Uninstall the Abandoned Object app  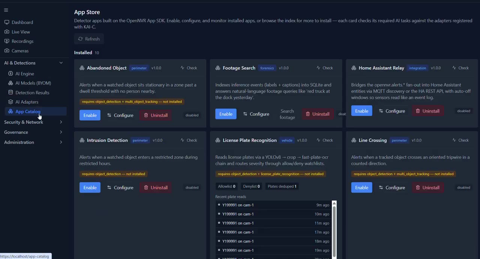[156, 115]
